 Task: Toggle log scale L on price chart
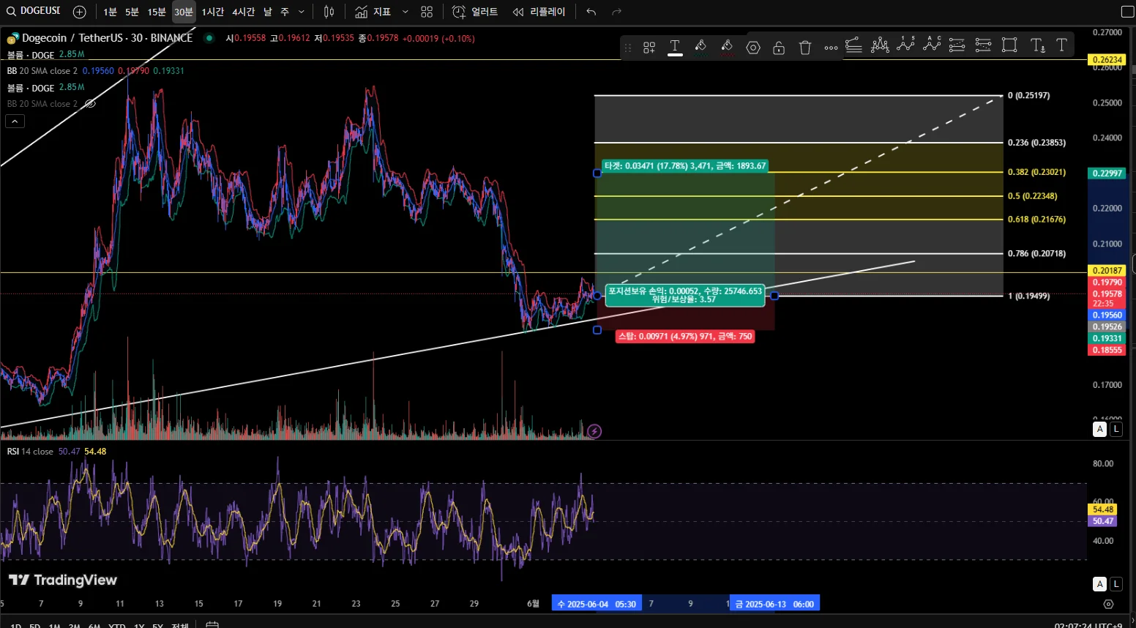[1116, 430]
